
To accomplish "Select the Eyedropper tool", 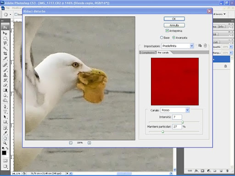I will pyautogui.click(x=5, y=133).
